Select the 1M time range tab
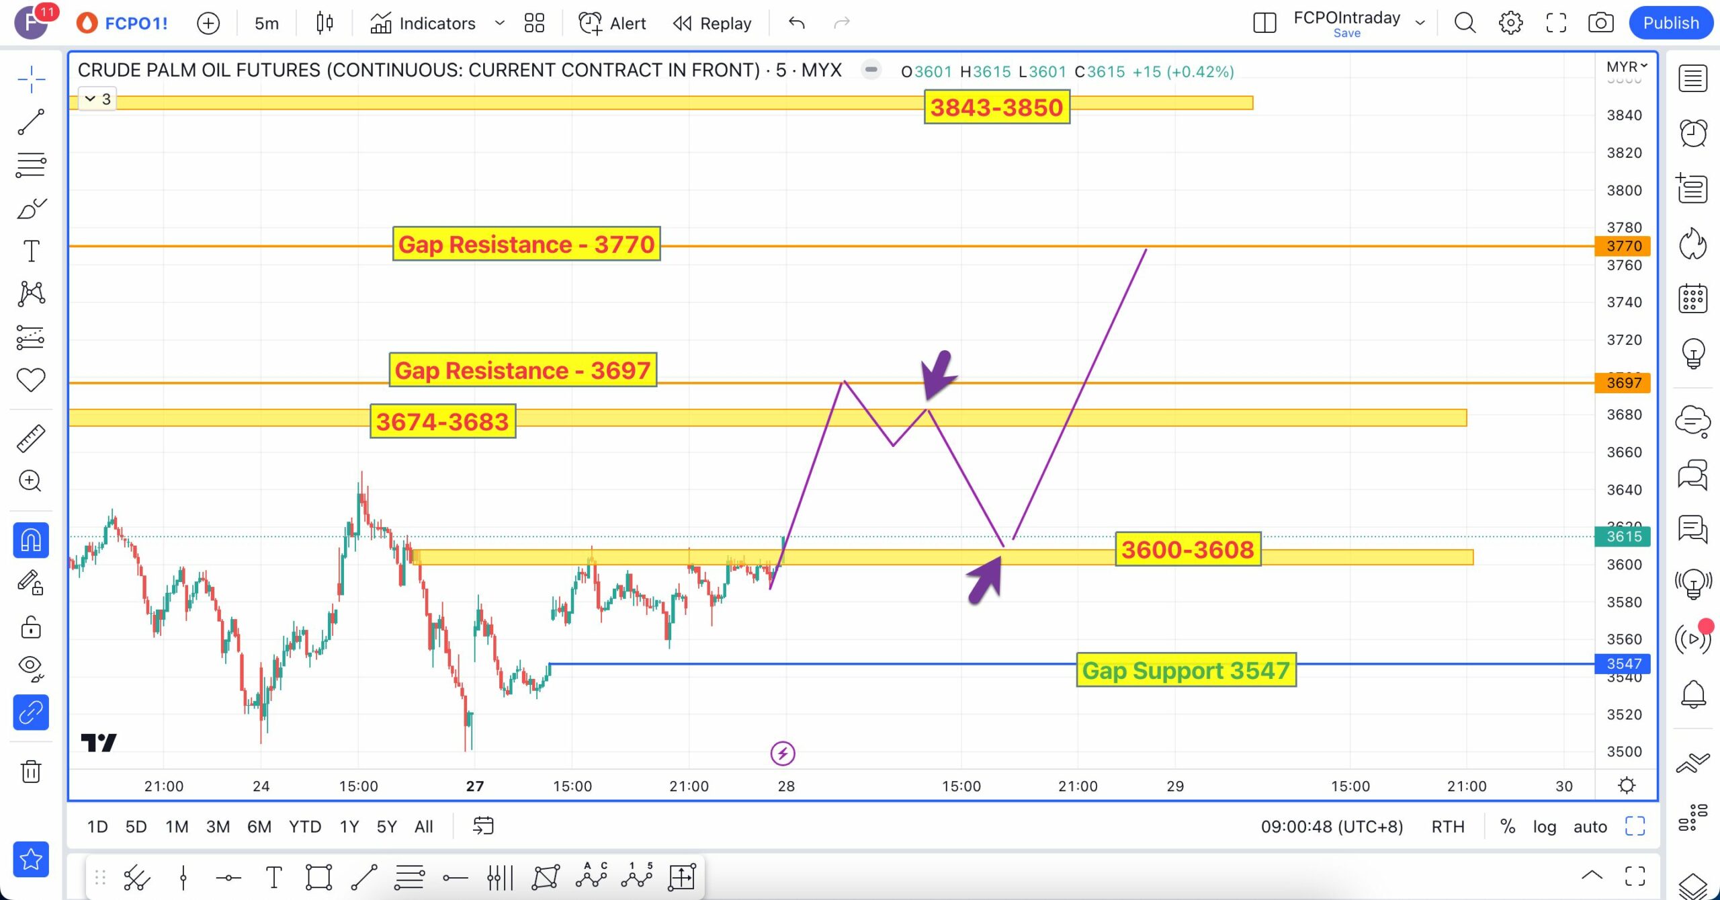Viewport: 1720px width, 900px height. click(177, 826)
